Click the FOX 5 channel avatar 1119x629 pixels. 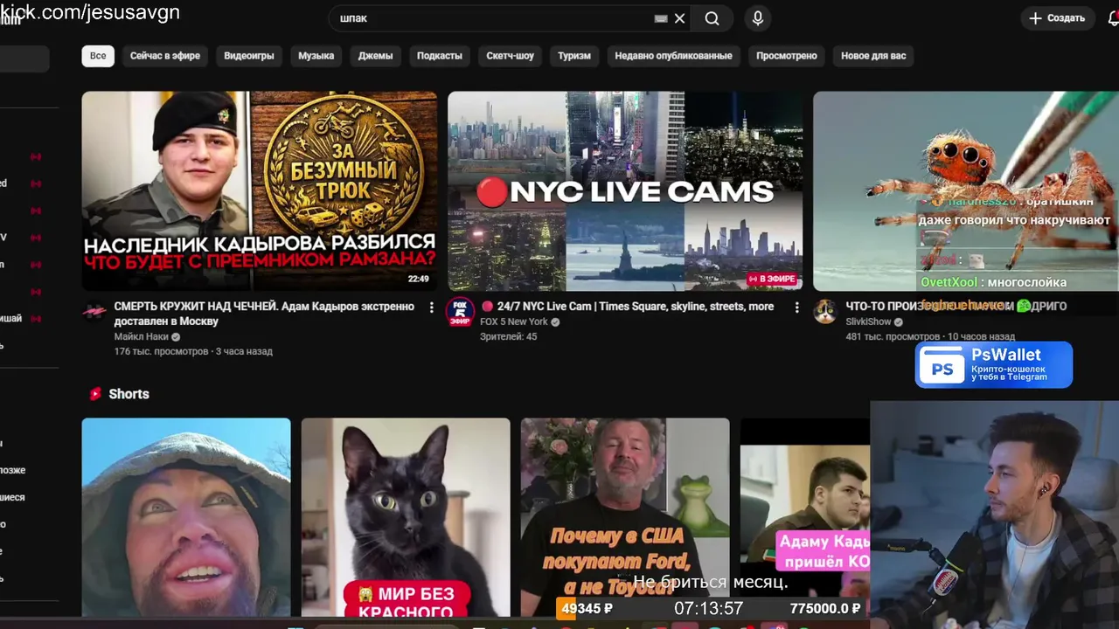point(461,311)
